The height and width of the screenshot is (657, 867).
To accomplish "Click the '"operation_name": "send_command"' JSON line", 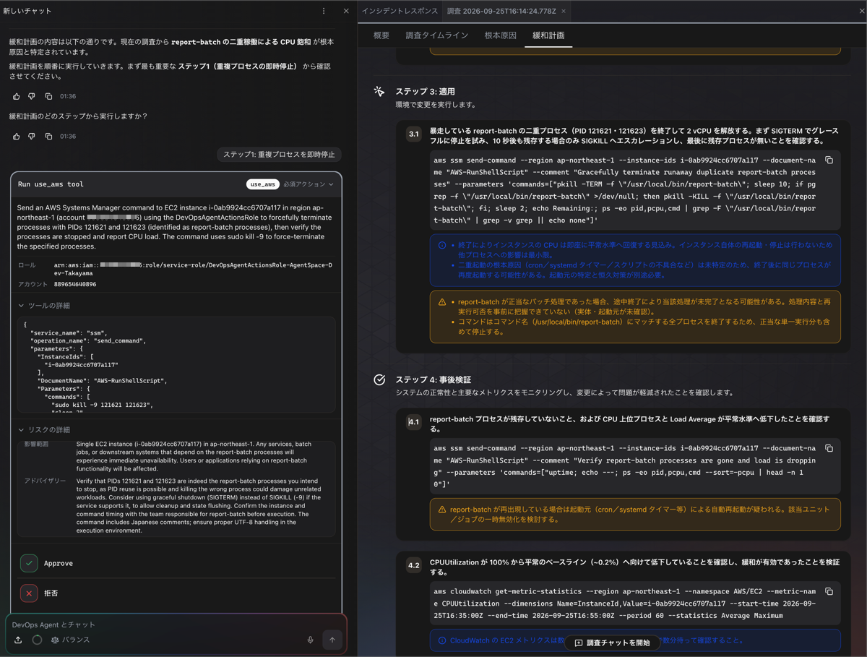I will 88,340.
